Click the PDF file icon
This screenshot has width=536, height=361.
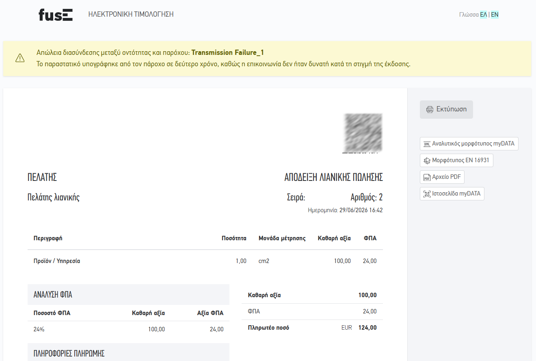click(427, 177)
